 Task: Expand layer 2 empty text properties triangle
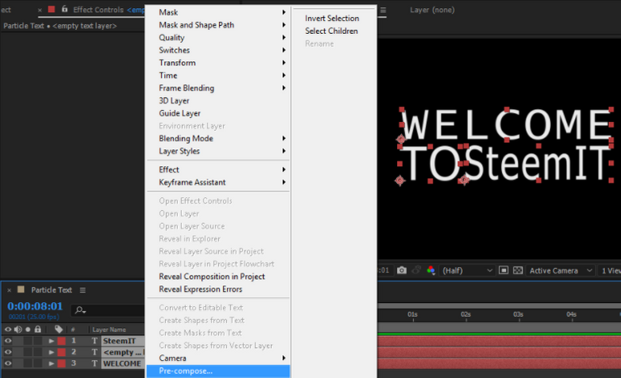[51, 352]
